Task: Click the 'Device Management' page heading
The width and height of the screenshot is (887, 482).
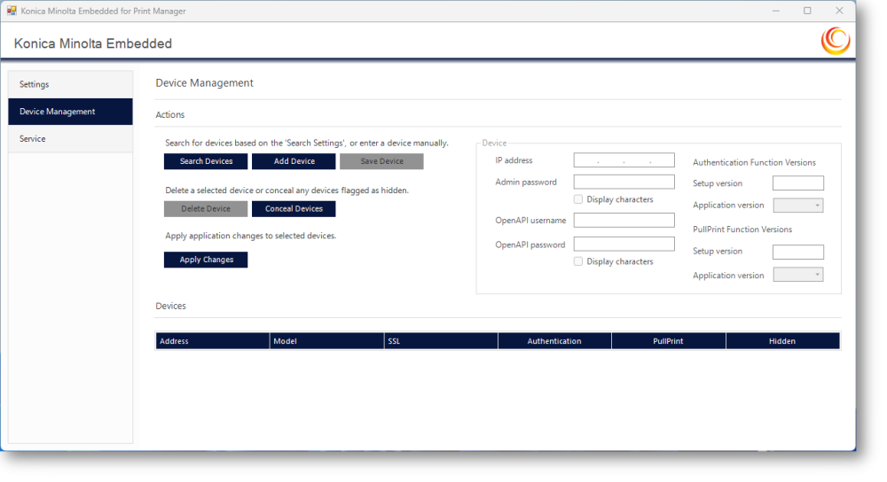Action: 204,83
